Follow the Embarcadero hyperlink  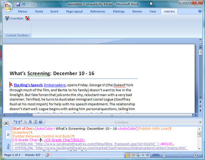tap(55, 85)
